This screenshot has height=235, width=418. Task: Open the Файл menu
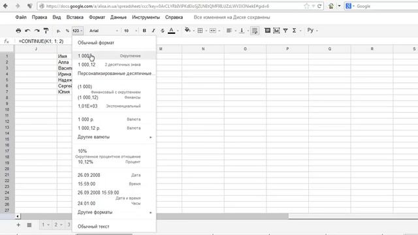(21, 18)
